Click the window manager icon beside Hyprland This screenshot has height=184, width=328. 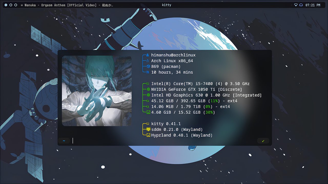[148, 135]
